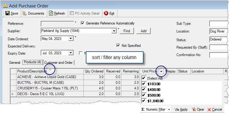The image size is (229, 113).
Task: Open the Customer and Order tab
Action: pos(59,63)
